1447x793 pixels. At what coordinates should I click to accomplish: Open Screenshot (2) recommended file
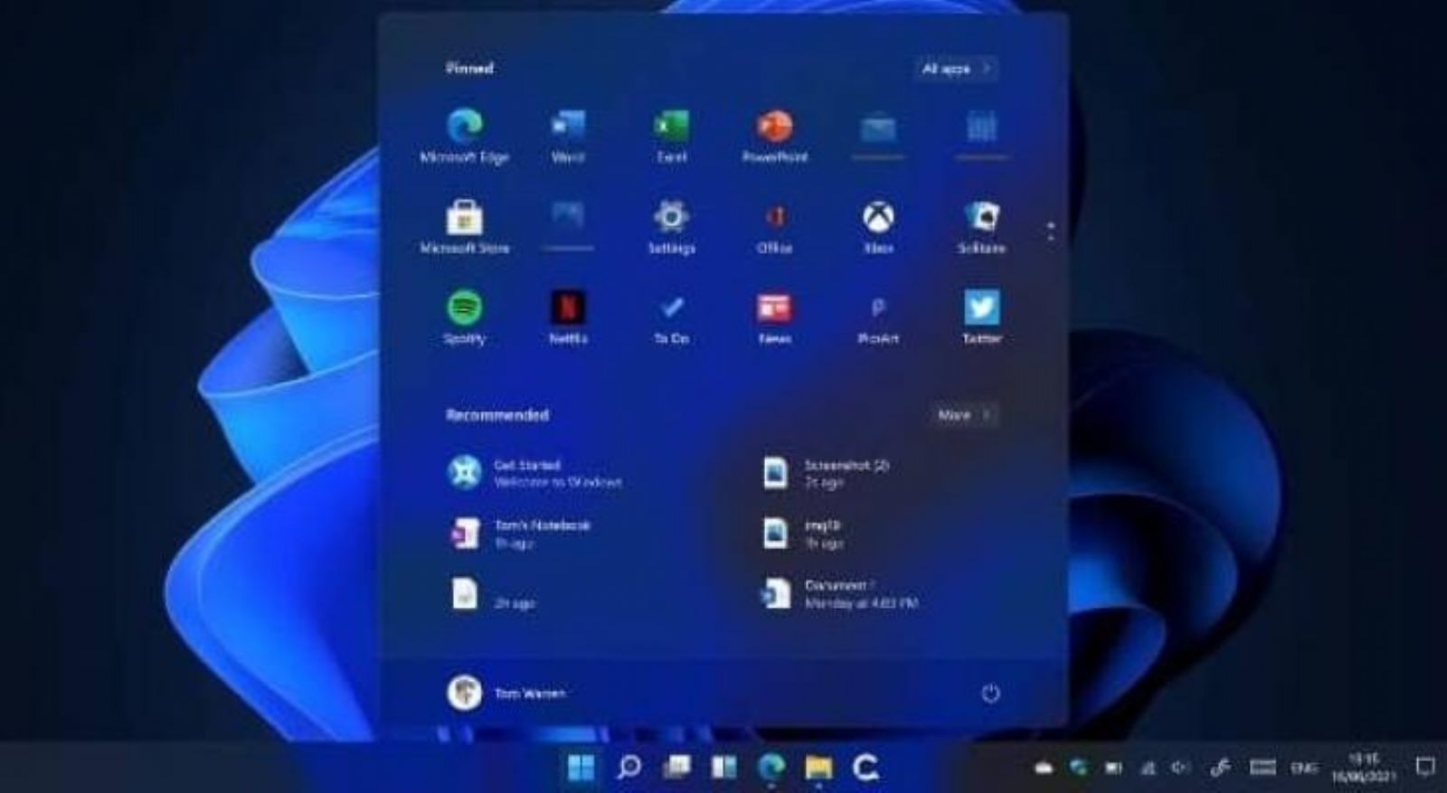click(826, 473)
